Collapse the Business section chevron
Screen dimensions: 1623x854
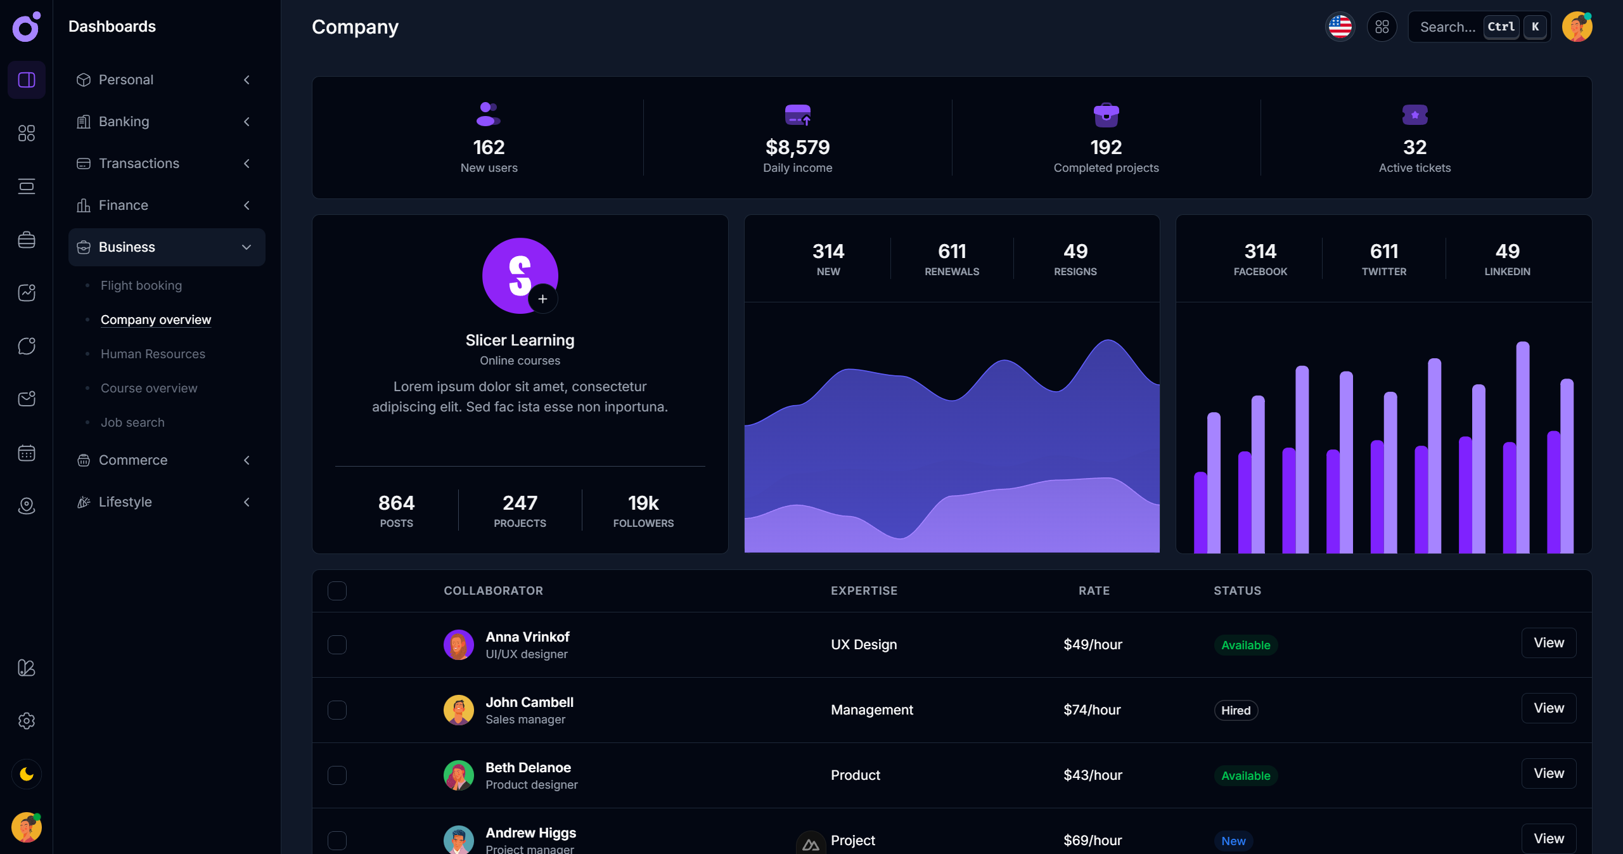click(x=247, y=247)
